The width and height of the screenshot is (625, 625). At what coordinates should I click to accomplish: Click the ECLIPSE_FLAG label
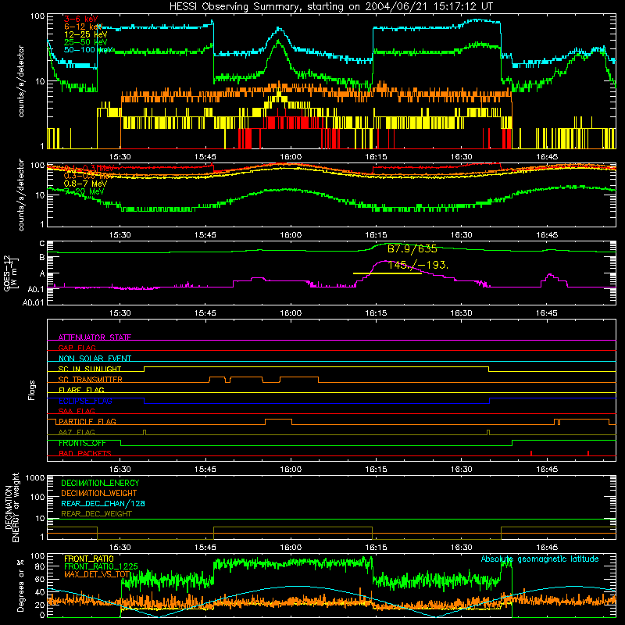click(85, 401)
